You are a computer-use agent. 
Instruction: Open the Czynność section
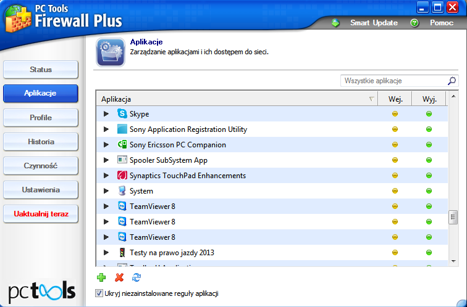41,166
